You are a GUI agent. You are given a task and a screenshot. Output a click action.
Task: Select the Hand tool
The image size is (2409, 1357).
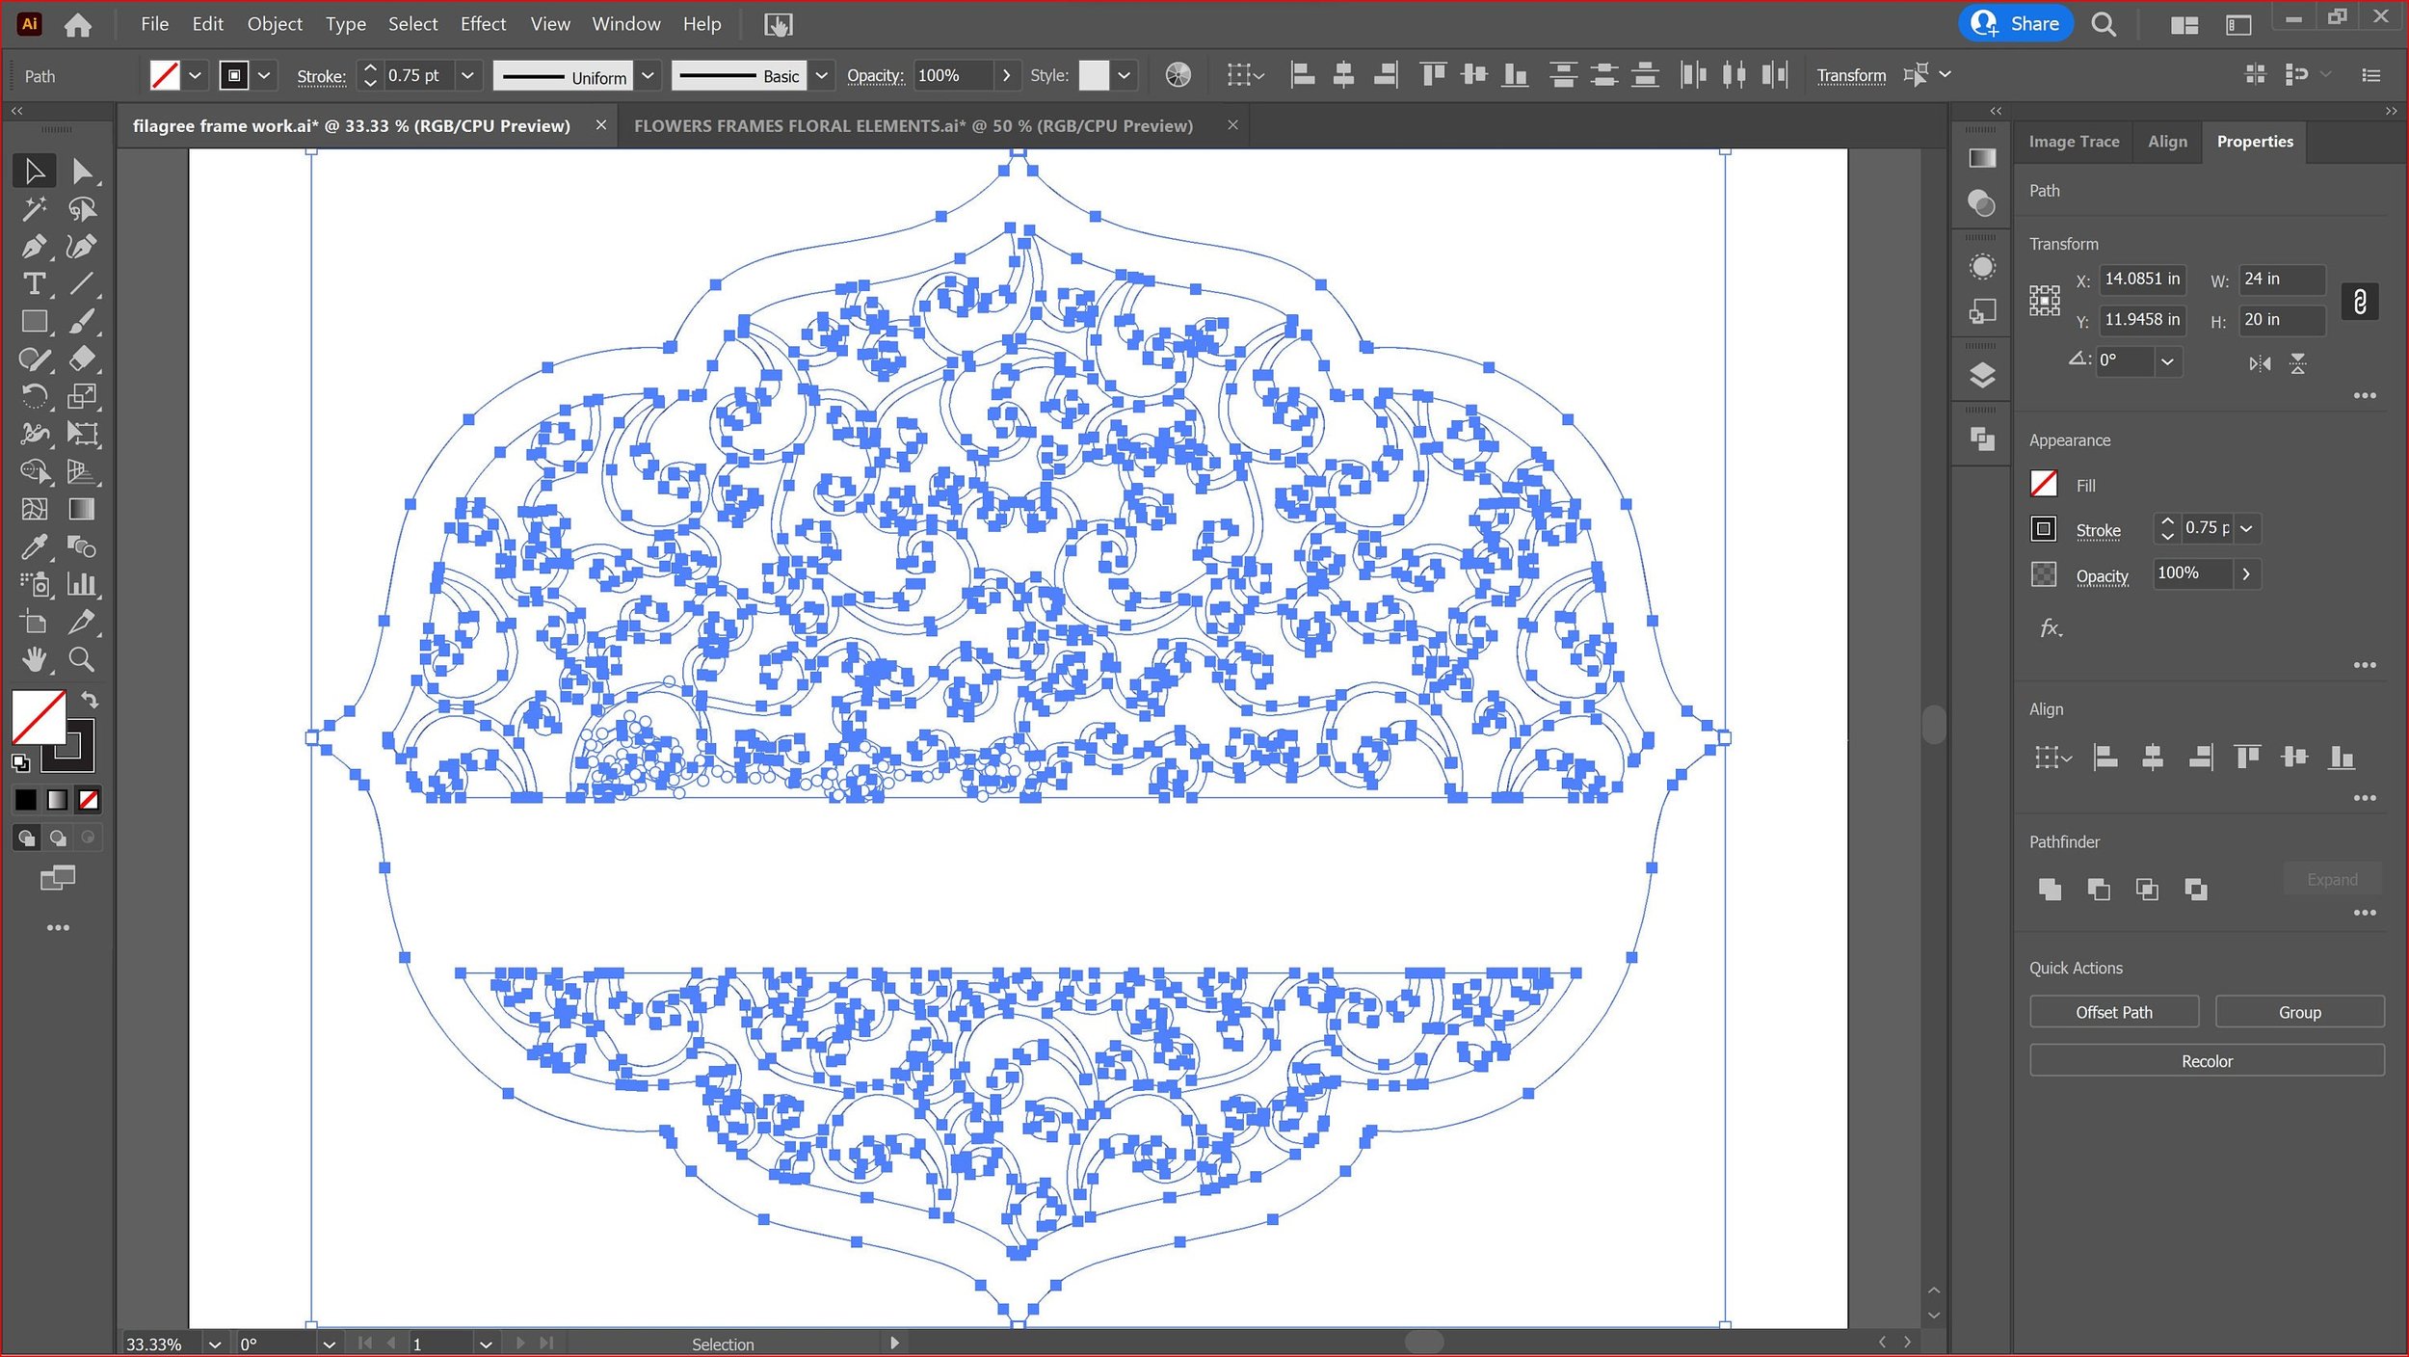[x=35, y=660]
